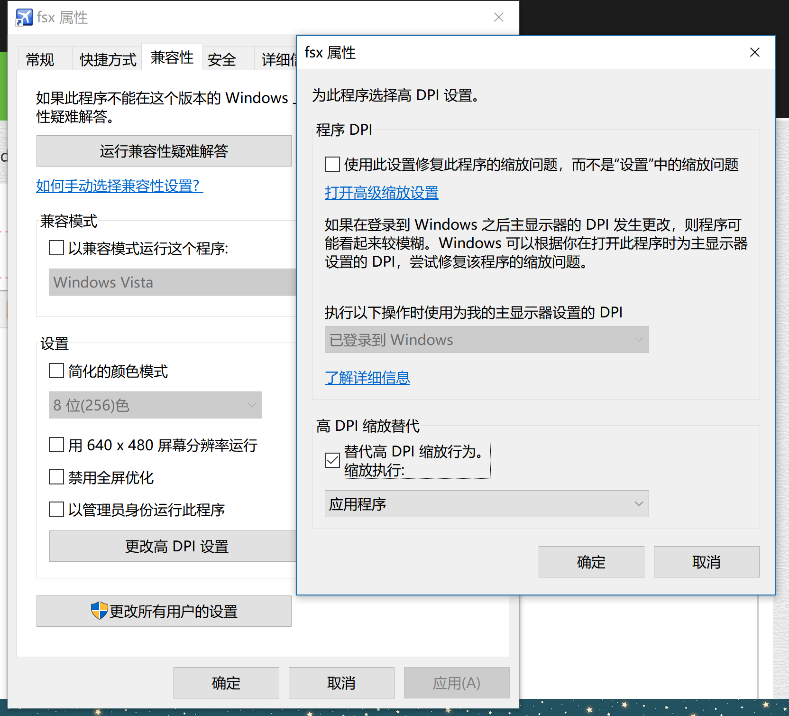Click 运行兼容性疑难解答 button
Viewport: 789px width, 716px height.
pos(164,151)
